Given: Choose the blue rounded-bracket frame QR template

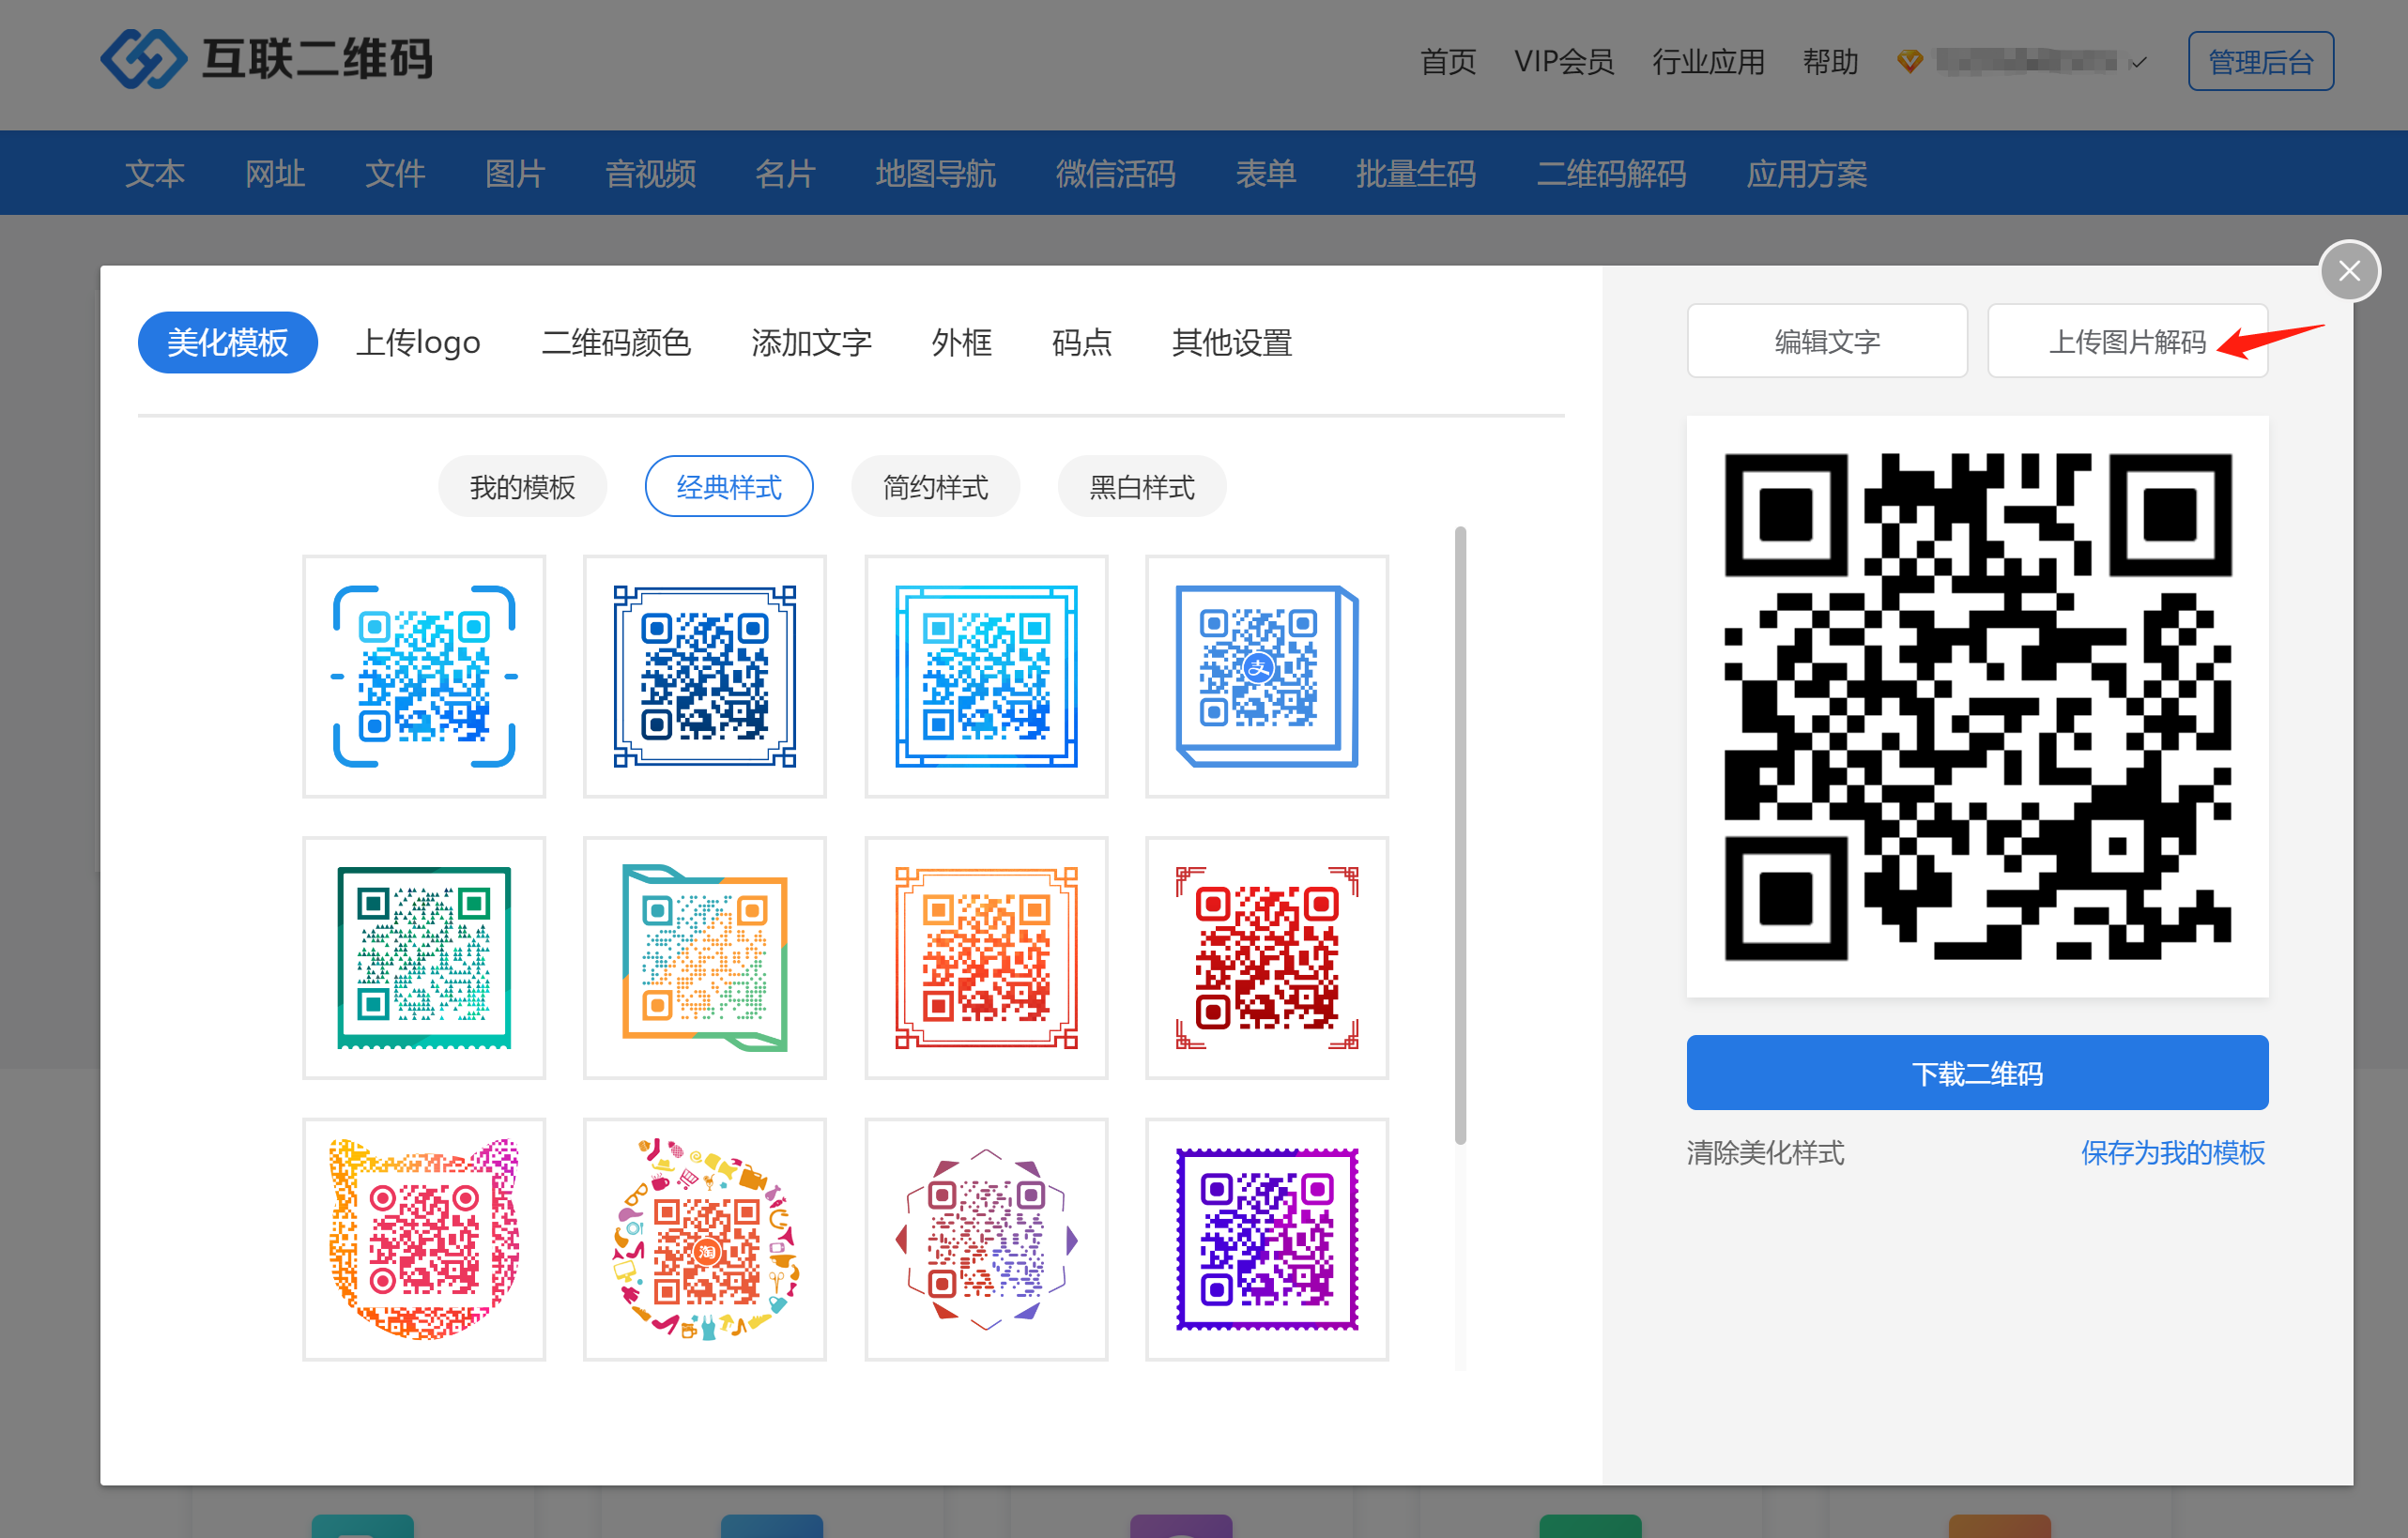Looking at the screenshot, I should click(x=424, y=677).
